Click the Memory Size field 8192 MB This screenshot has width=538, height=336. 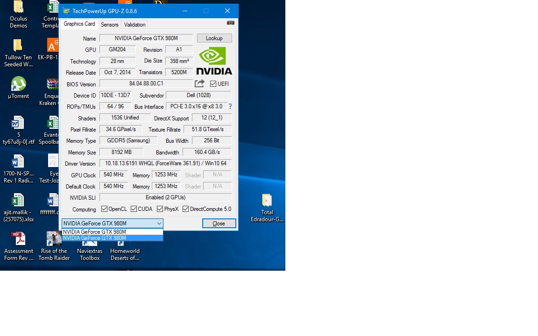pyautogui.click(x=121, y=152)
